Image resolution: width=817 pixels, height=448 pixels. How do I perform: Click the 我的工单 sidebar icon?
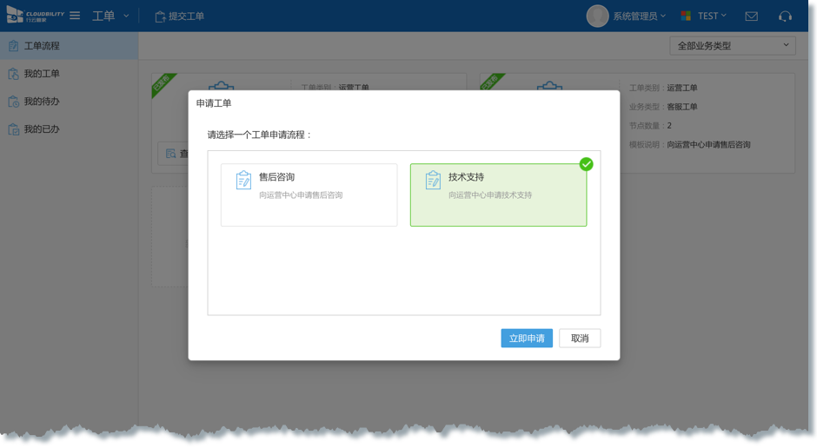[14, 74]
